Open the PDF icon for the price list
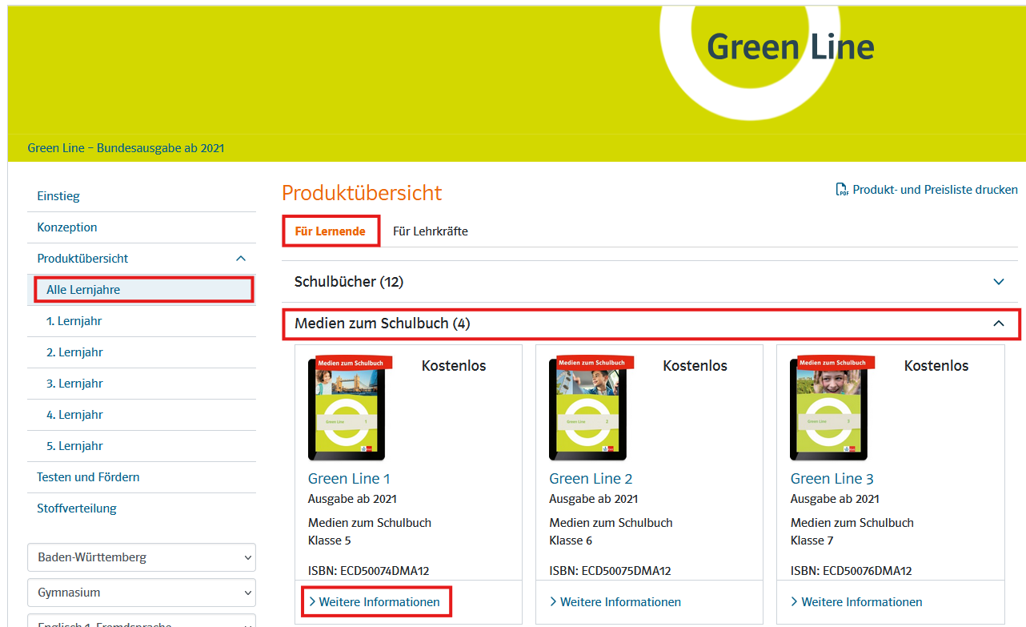This screenshot has height=627, width=1026. (842, 190)
